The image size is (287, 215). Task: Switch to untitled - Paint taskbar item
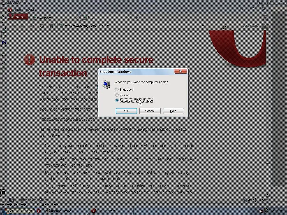(66, 211)
